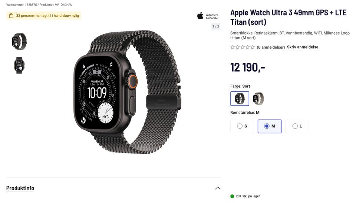Click the product title Apple Watch Ultra 3
Screen dimensions: 356x203
pyautogui.click(x=289, y=17)
